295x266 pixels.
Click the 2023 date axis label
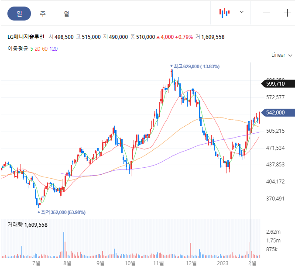223,263
